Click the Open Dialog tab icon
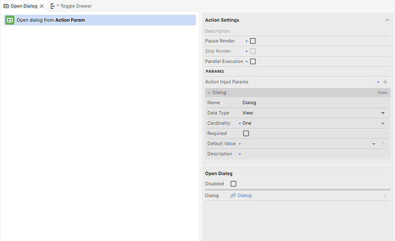395x241 pixels. (x=6, y=6)
